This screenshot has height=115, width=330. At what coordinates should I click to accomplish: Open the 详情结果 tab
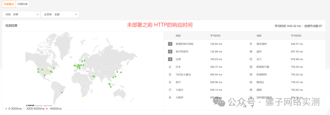(23, 4)
